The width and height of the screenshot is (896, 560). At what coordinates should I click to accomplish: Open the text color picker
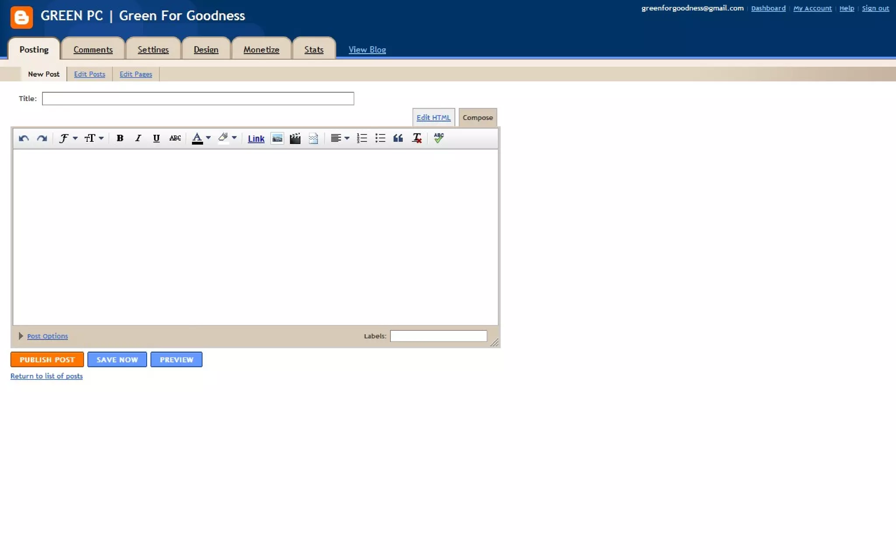coord(201,138)
